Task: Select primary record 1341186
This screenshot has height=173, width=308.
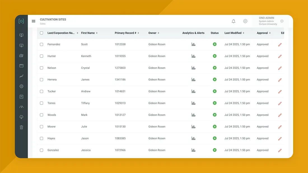Action: point(120,80)
